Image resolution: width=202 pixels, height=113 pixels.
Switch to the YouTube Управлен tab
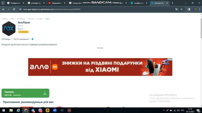[57, 3]
